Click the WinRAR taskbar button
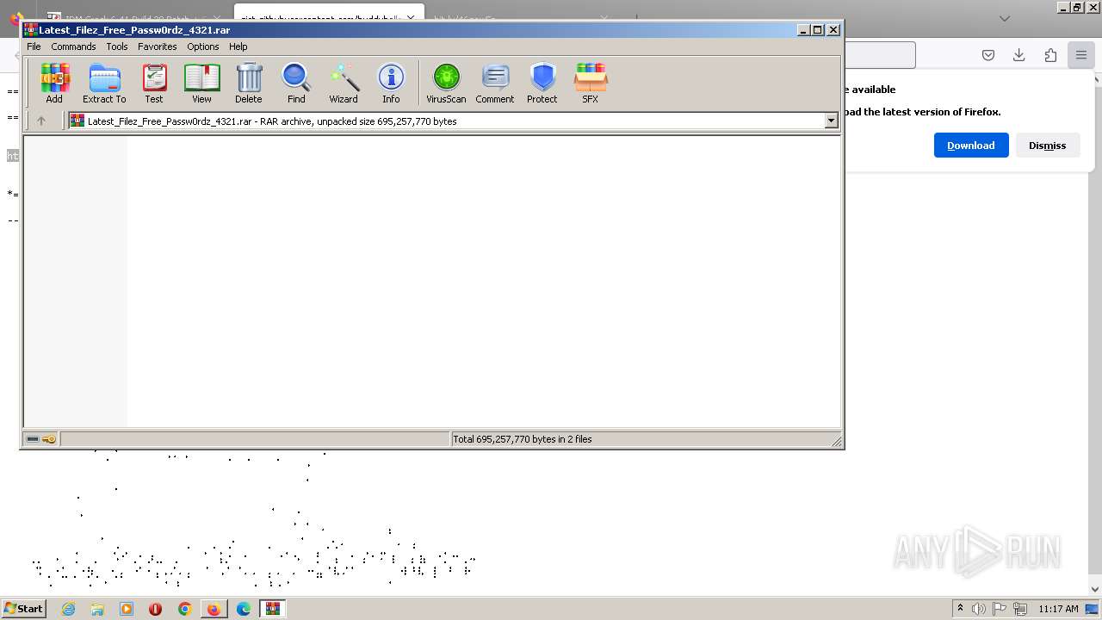 pos(273,609)
